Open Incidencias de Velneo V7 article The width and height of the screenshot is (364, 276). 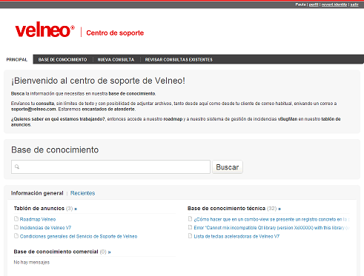(x=45, y=228)
